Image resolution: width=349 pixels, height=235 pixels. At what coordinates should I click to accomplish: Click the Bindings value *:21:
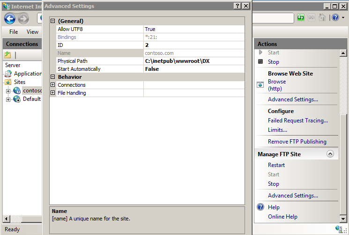tap(151, 37)
